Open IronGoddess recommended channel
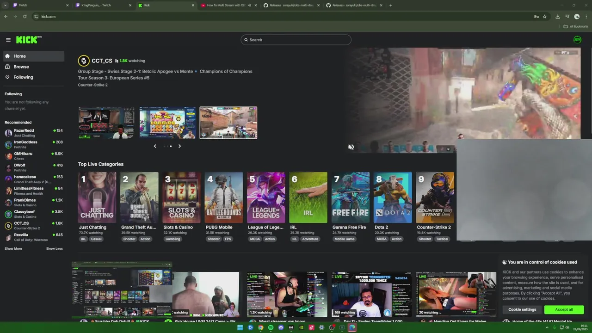 pyautogui.click(x=34, y=144)
